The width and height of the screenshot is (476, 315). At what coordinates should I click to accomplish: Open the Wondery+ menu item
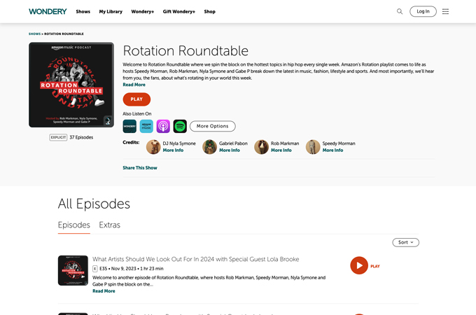pyautogui.click(x=142, y=11)
